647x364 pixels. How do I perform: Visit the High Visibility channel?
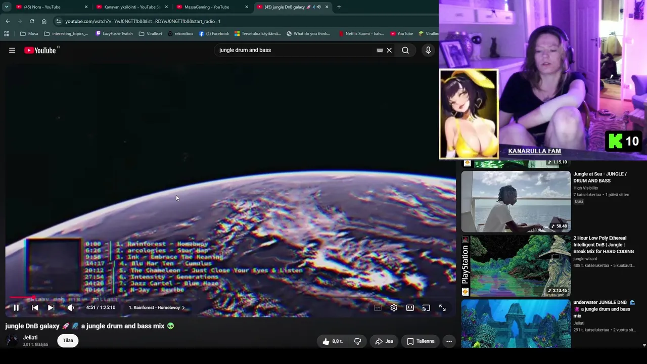coord(585,188)
